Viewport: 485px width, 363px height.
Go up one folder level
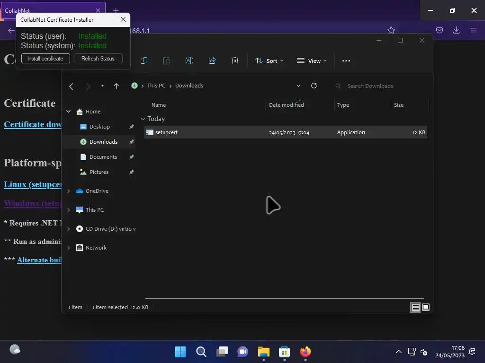(x=116, y=86)
